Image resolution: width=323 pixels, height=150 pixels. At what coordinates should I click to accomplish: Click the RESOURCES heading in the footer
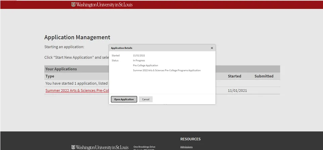190,139
